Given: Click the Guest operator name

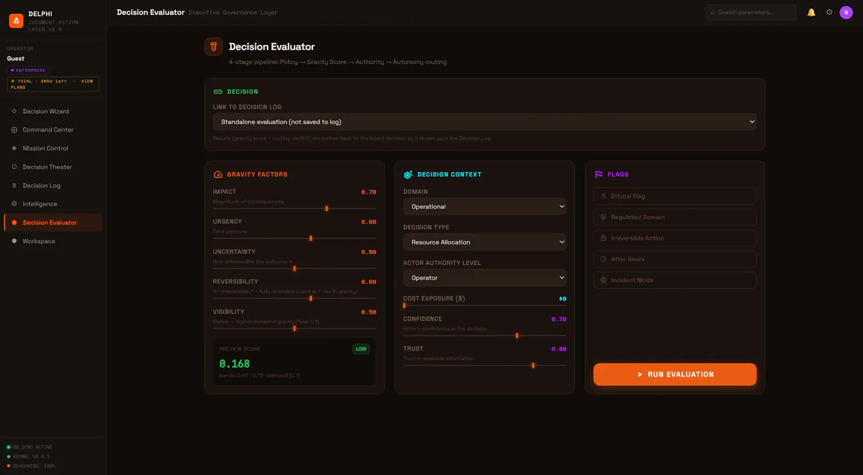Looking at the screenshot, I should [x=16, y=58].
